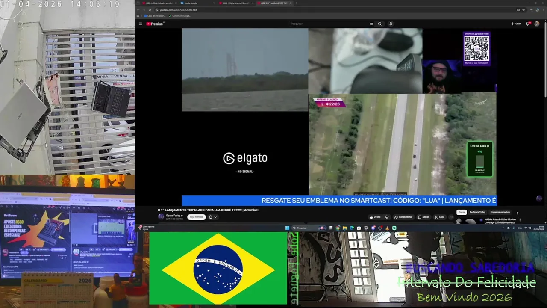547x308 pixels.
Task: Show more filter chips with right chevron
Action: coord(517,213)
